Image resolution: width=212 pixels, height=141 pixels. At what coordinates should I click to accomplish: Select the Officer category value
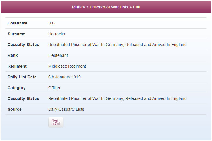(54, 88)
